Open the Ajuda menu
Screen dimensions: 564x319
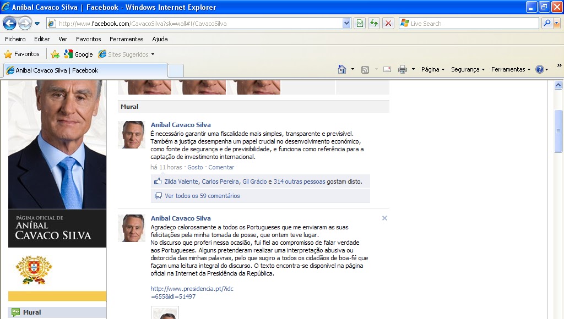click(x=160, y=39)
